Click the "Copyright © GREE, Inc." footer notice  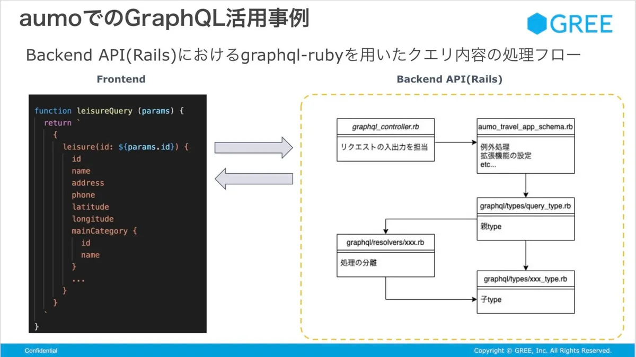tap(543, 351)
